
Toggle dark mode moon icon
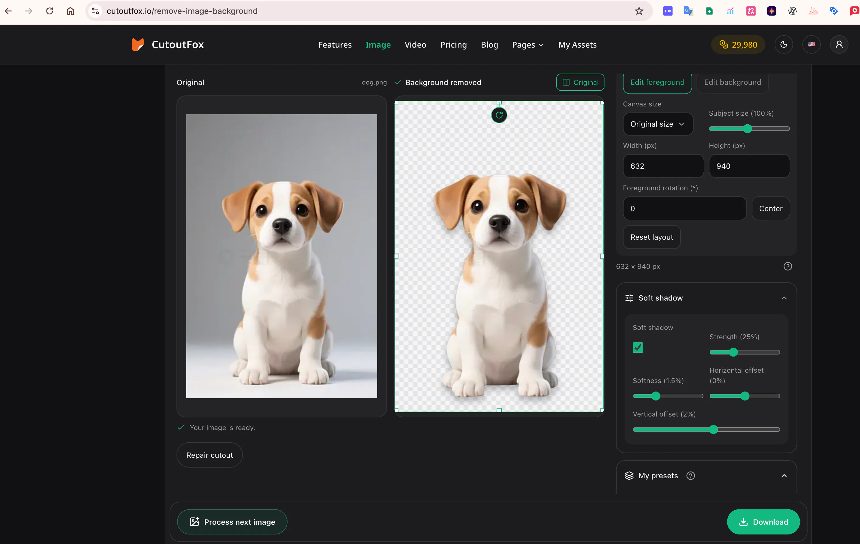tap(784, 45)
